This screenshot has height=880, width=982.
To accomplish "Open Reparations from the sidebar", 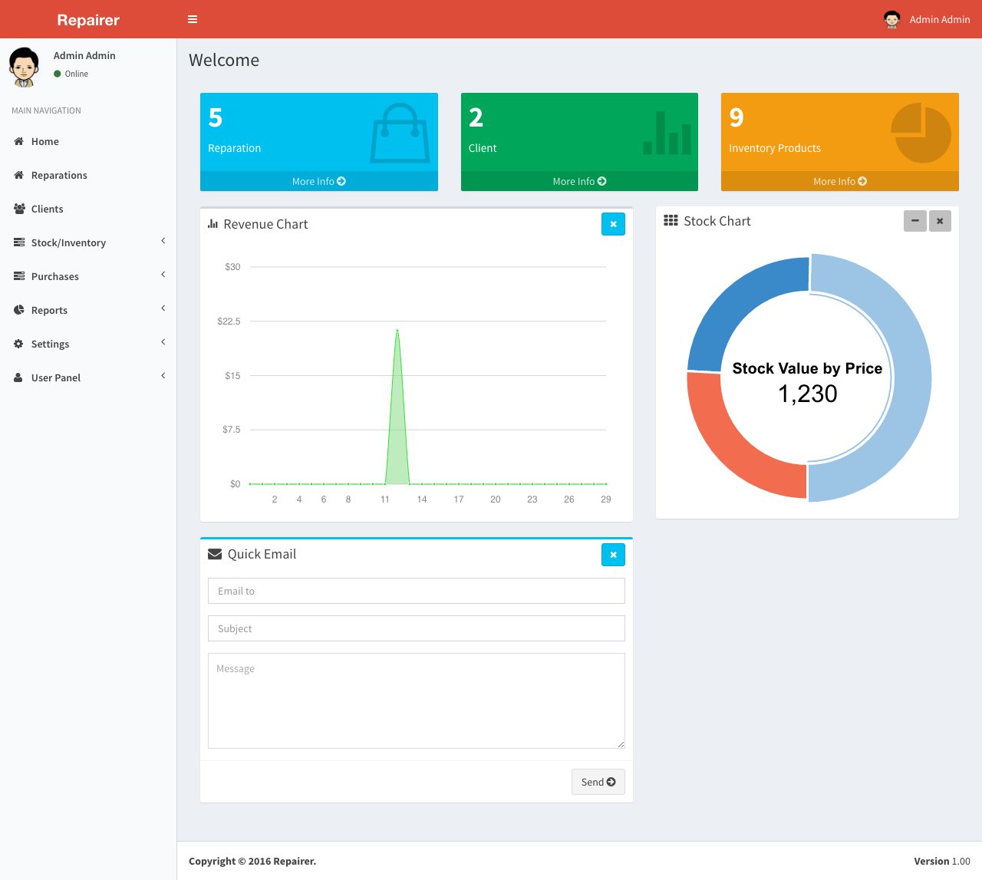I will tap(58, 175).
